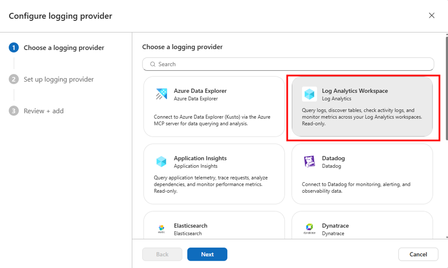Viewport: 448px width, 268px height.
Task: Choose the Application Insights provider title
Action: [200, 158]
